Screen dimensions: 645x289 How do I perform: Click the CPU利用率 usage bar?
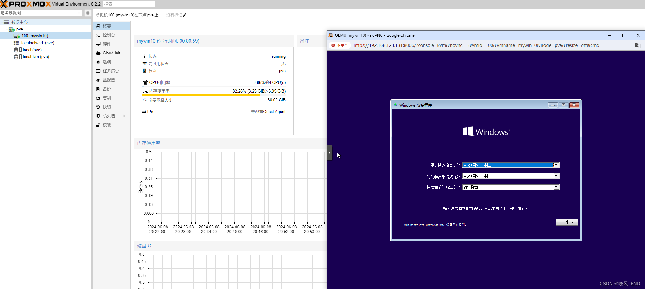214,86
